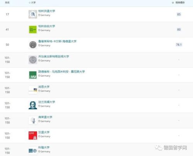The height and width of the screenshot is (156, 193).
Task: Click the green Freie Universität Berlin logo
Action: pos(33,29)
